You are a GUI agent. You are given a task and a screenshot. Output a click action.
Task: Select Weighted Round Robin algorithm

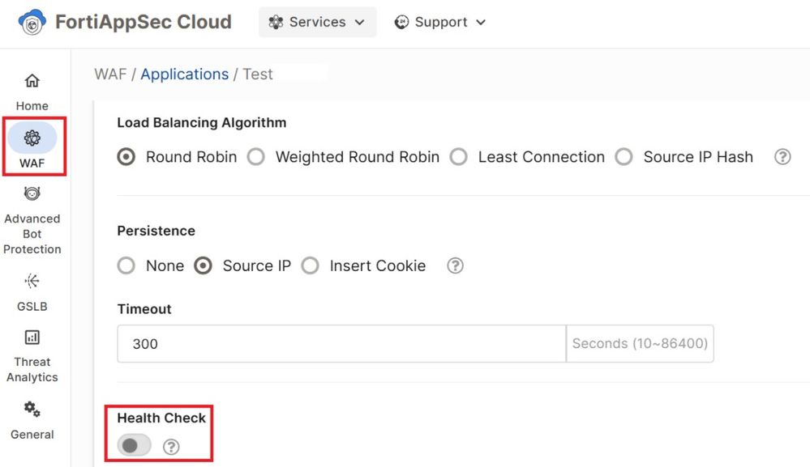pyautogui.click(x=256, y=157)
